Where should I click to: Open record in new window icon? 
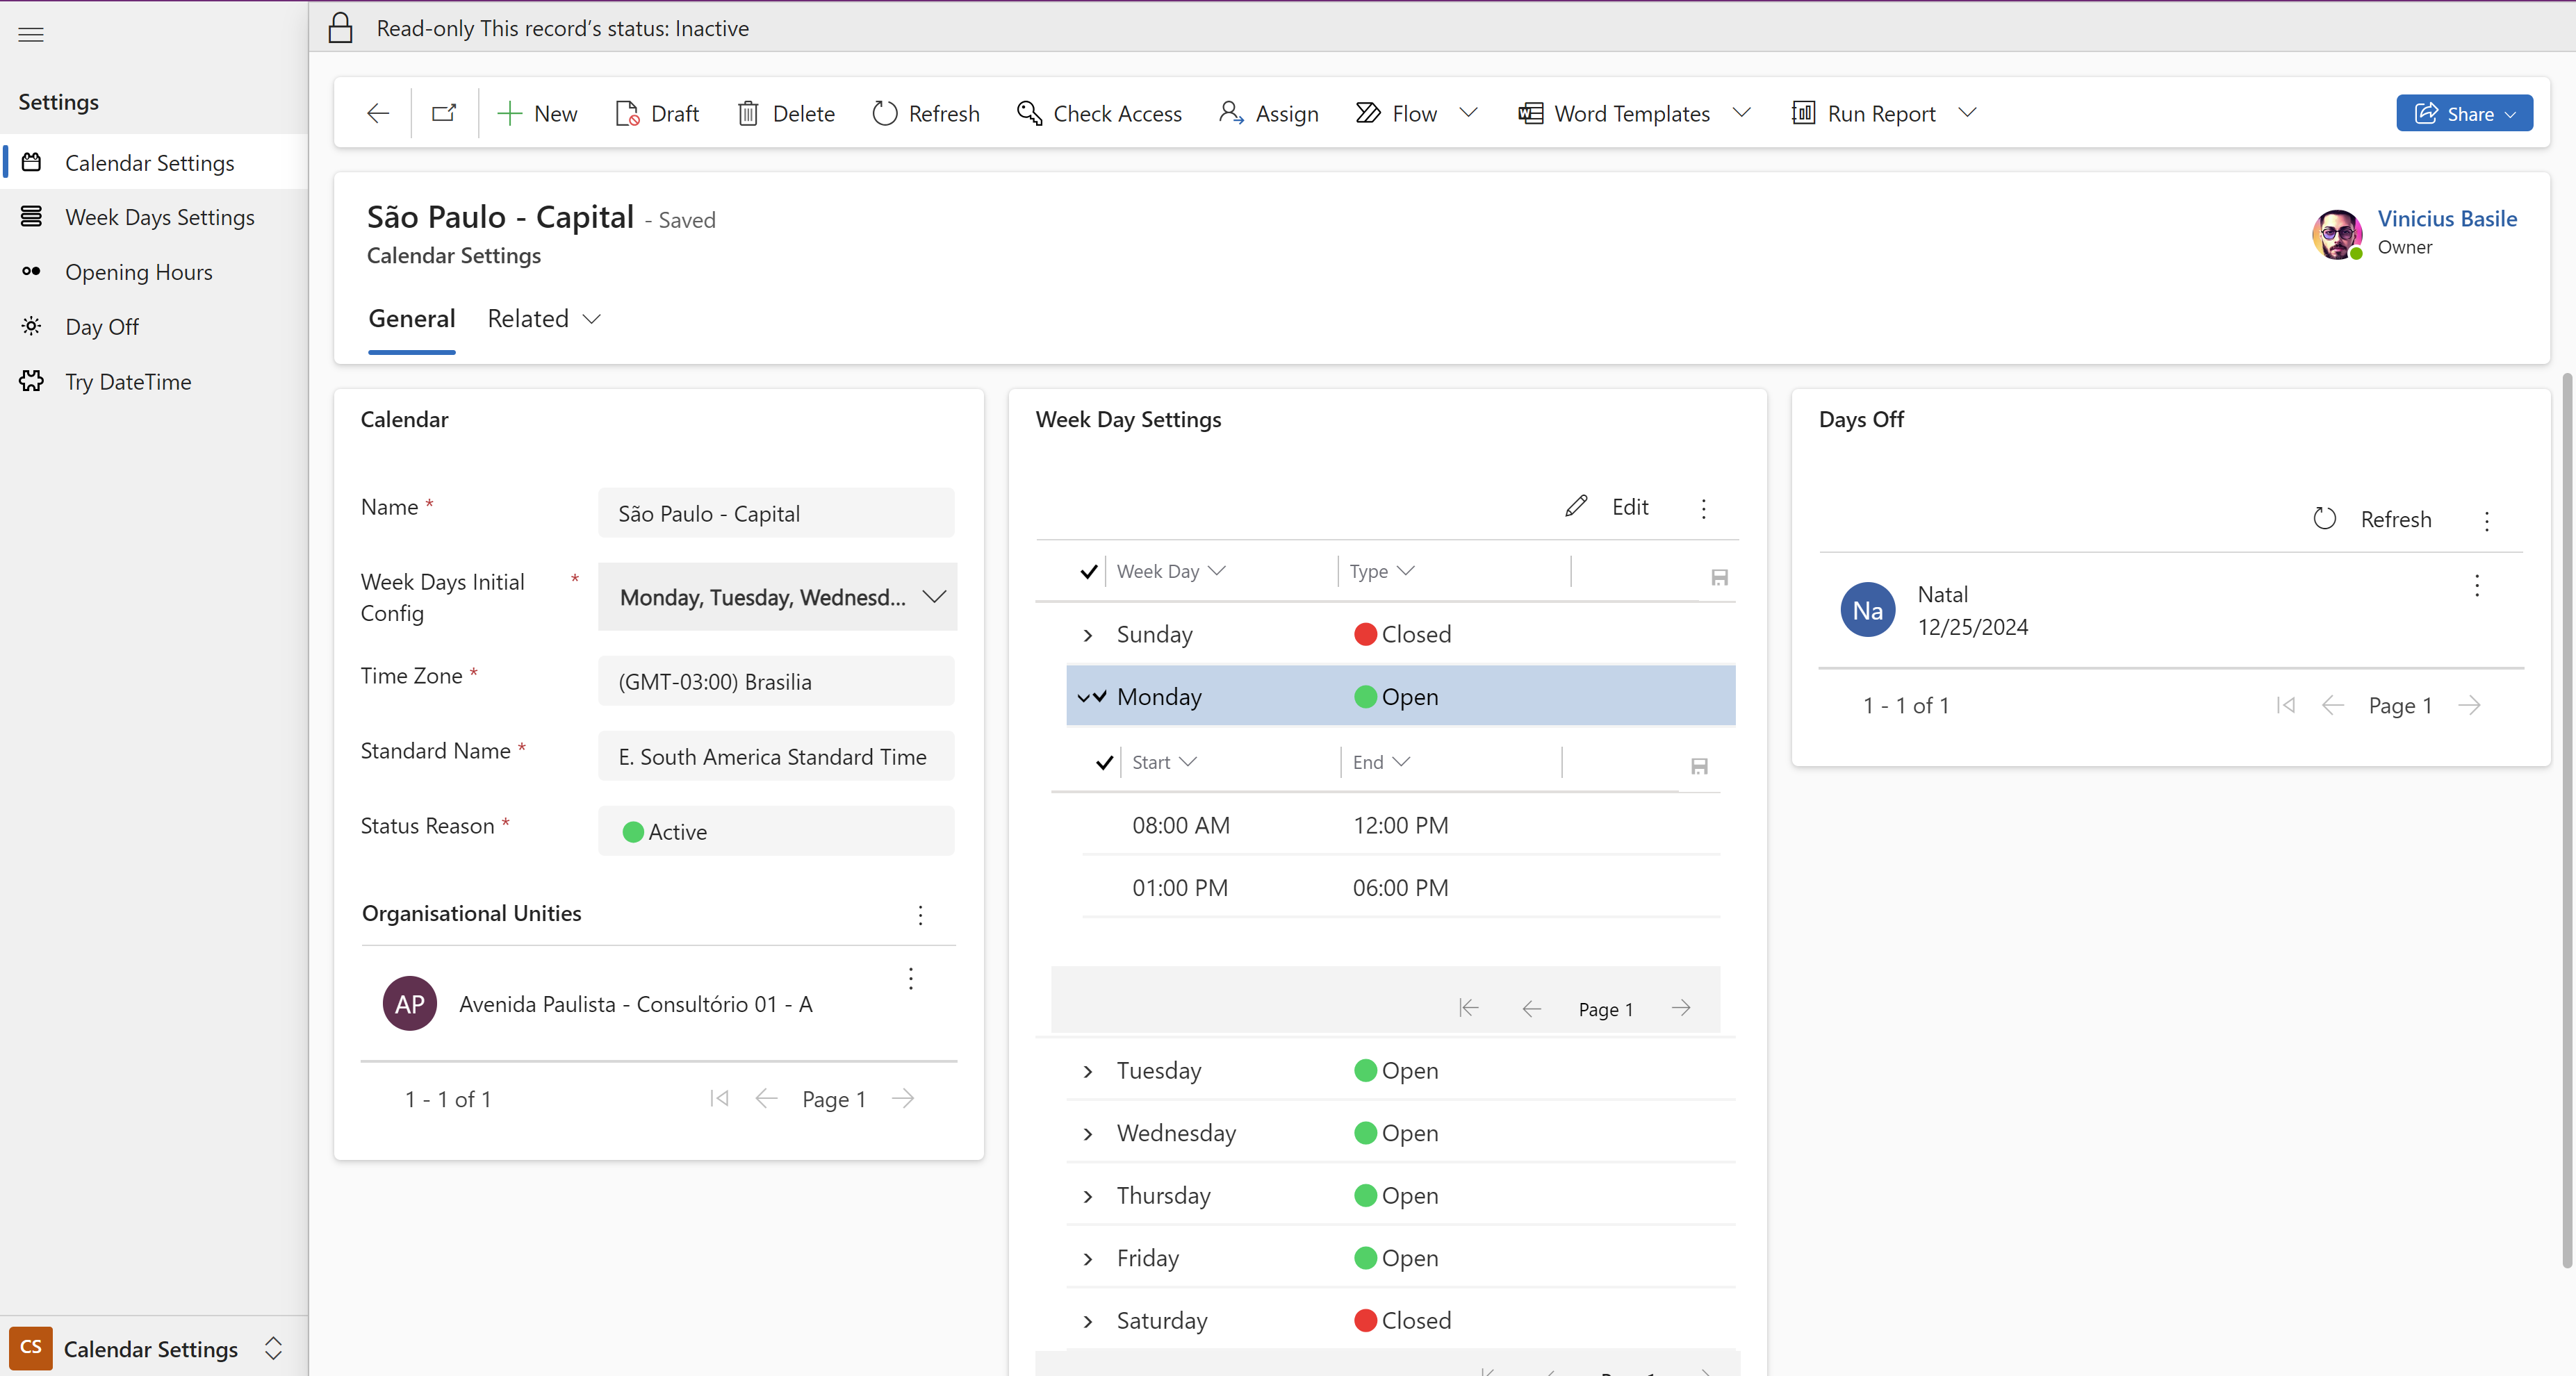pos(444,113)
